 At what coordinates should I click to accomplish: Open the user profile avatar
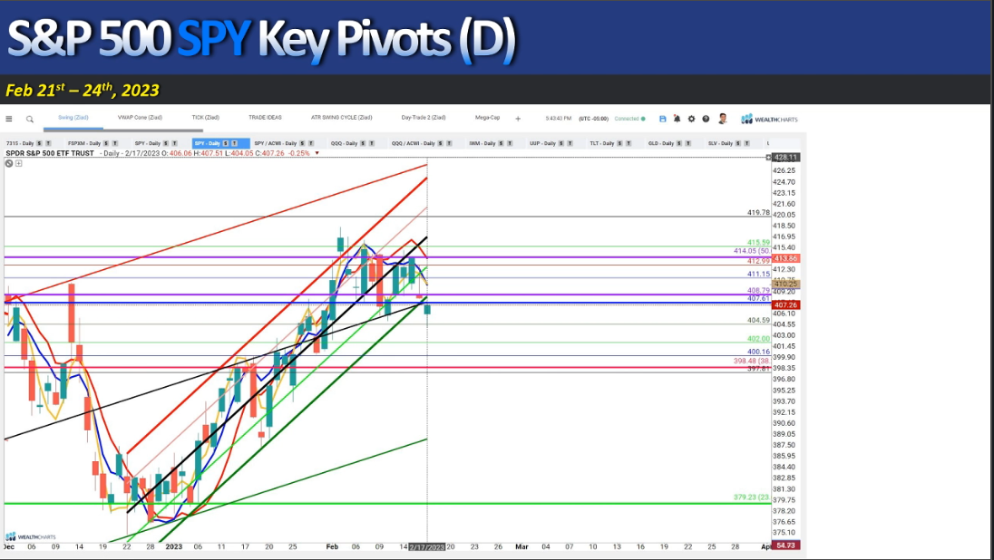723,119
